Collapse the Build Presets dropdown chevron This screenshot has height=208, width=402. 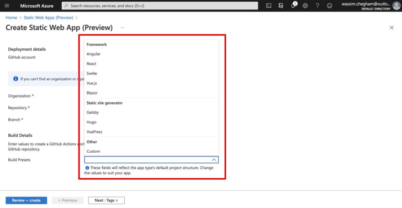click(214, 160)
